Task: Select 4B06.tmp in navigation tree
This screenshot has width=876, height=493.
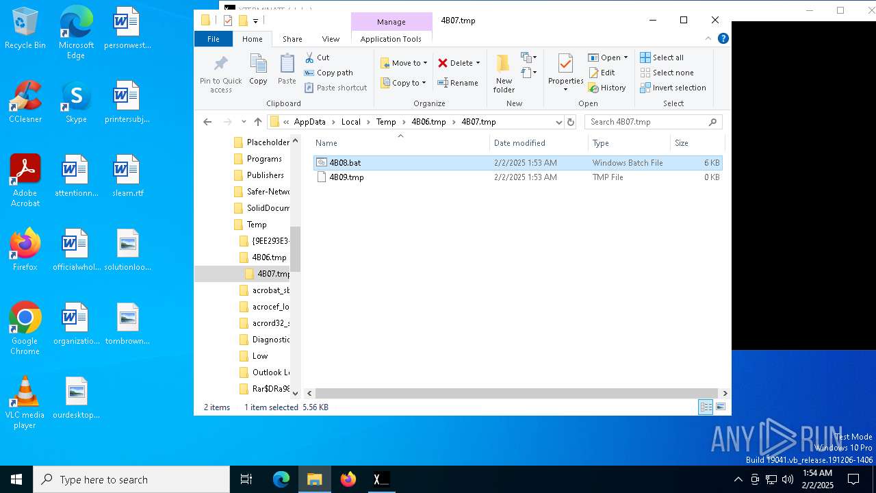Action: click(x=268, y=257)
